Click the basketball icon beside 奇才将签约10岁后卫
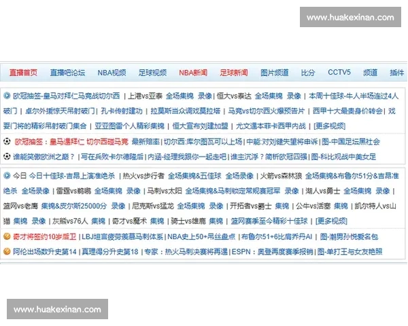This screenshot has width=408, height=326. point(7,236)
